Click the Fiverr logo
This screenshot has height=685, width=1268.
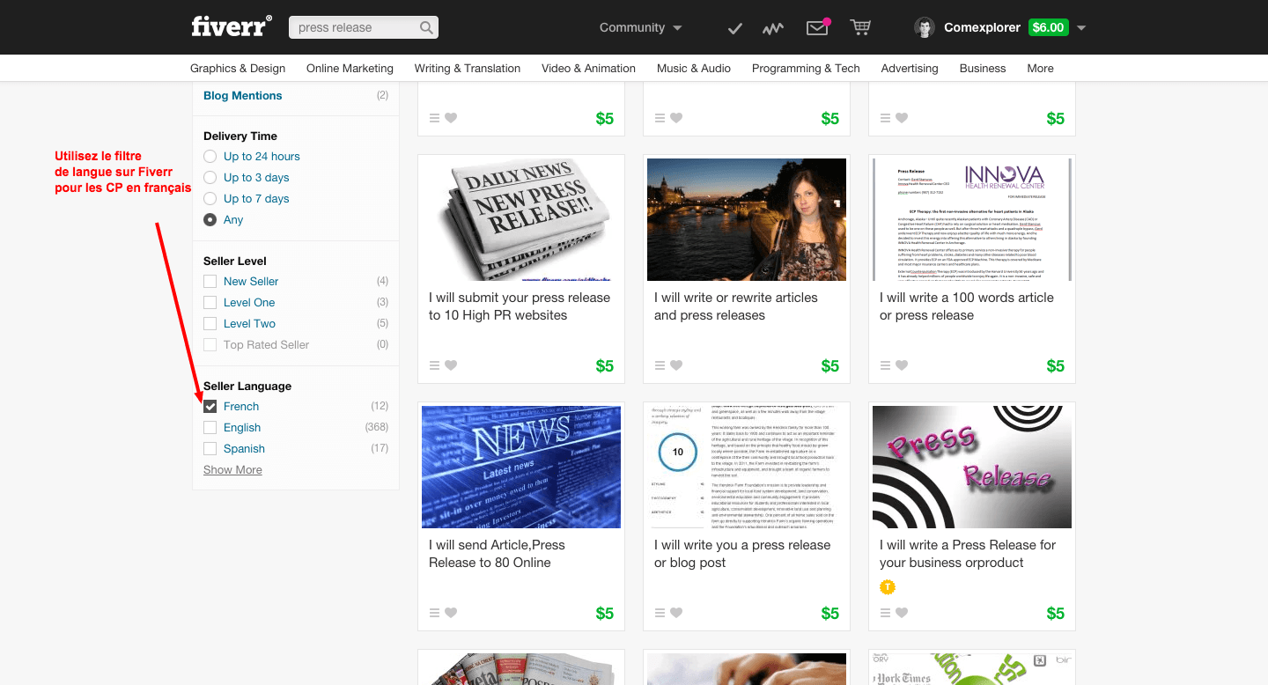tap(232, 26)
